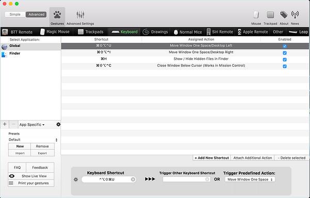The width and height of the screenshot is (310, 198).
Task: Click the gear icon beside App Specific
Action: [x=58, y=124]
